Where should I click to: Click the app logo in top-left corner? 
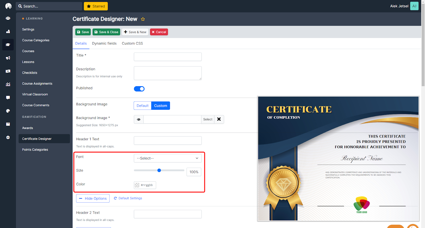pos(8,6)
